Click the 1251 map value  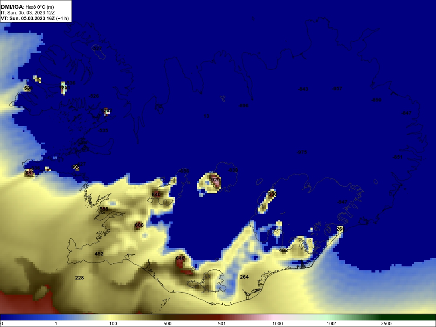[x=64, y=88]
